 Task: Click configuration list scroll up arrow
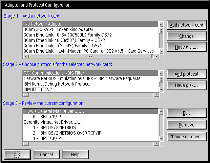point(161,112)
